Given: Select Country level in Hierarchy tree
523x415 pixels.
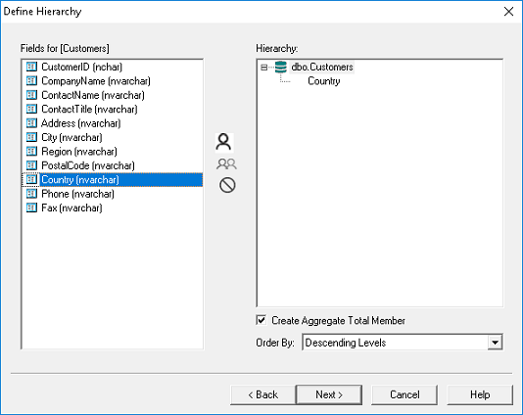Looking at the screenshot, I should (324, 81).
